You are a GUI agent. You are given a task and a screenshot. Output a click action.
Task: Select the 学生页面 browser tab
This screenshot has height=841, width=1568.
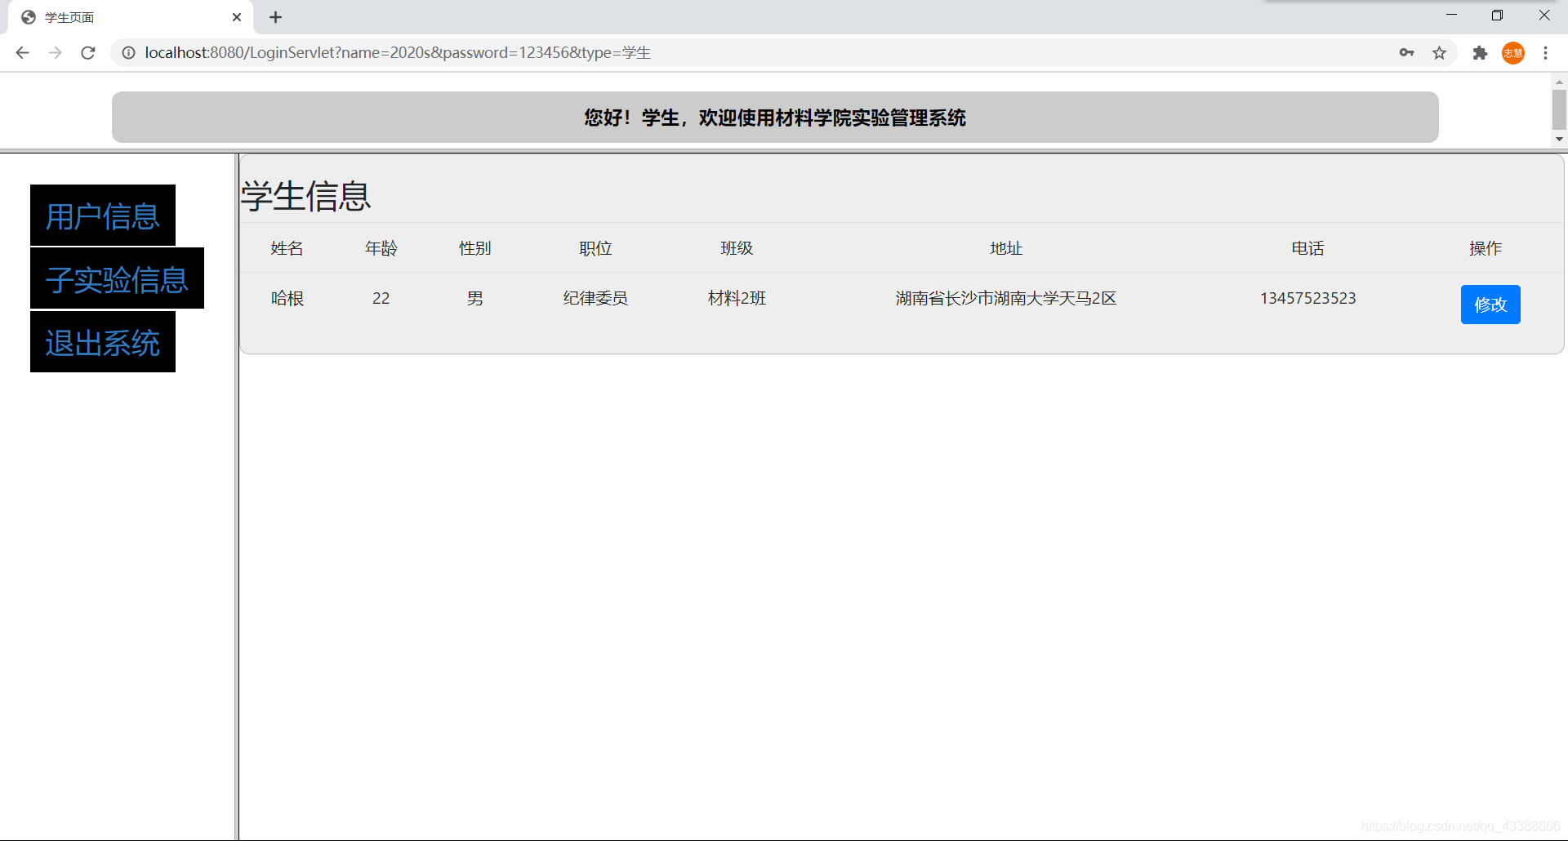coord(131,17)
